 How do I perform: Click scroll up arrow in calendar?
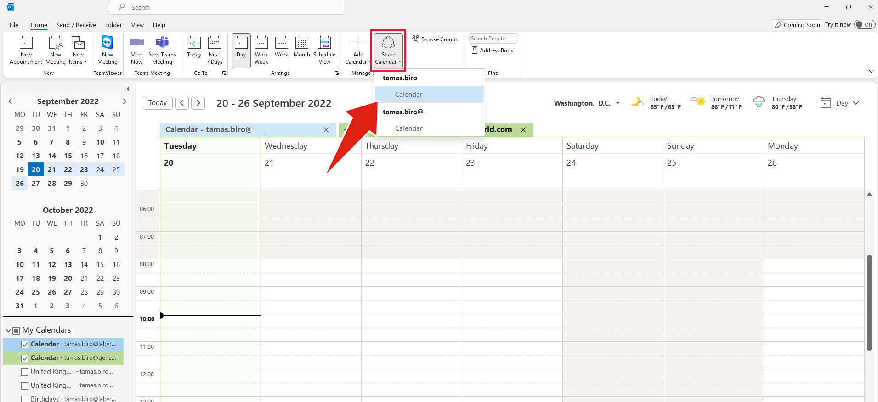(869, 195)
